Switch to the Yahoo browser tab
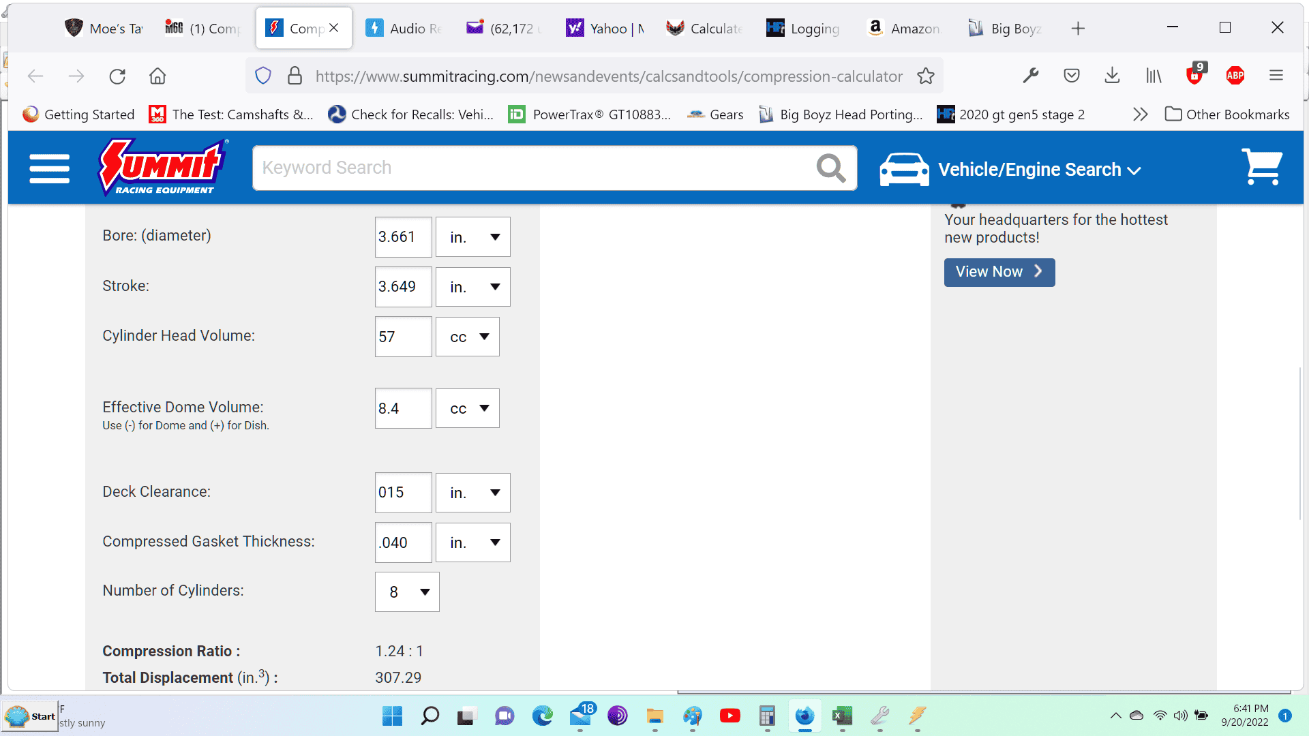Image resolution: width=1309 pixels, height=736 pixels. 605,29
